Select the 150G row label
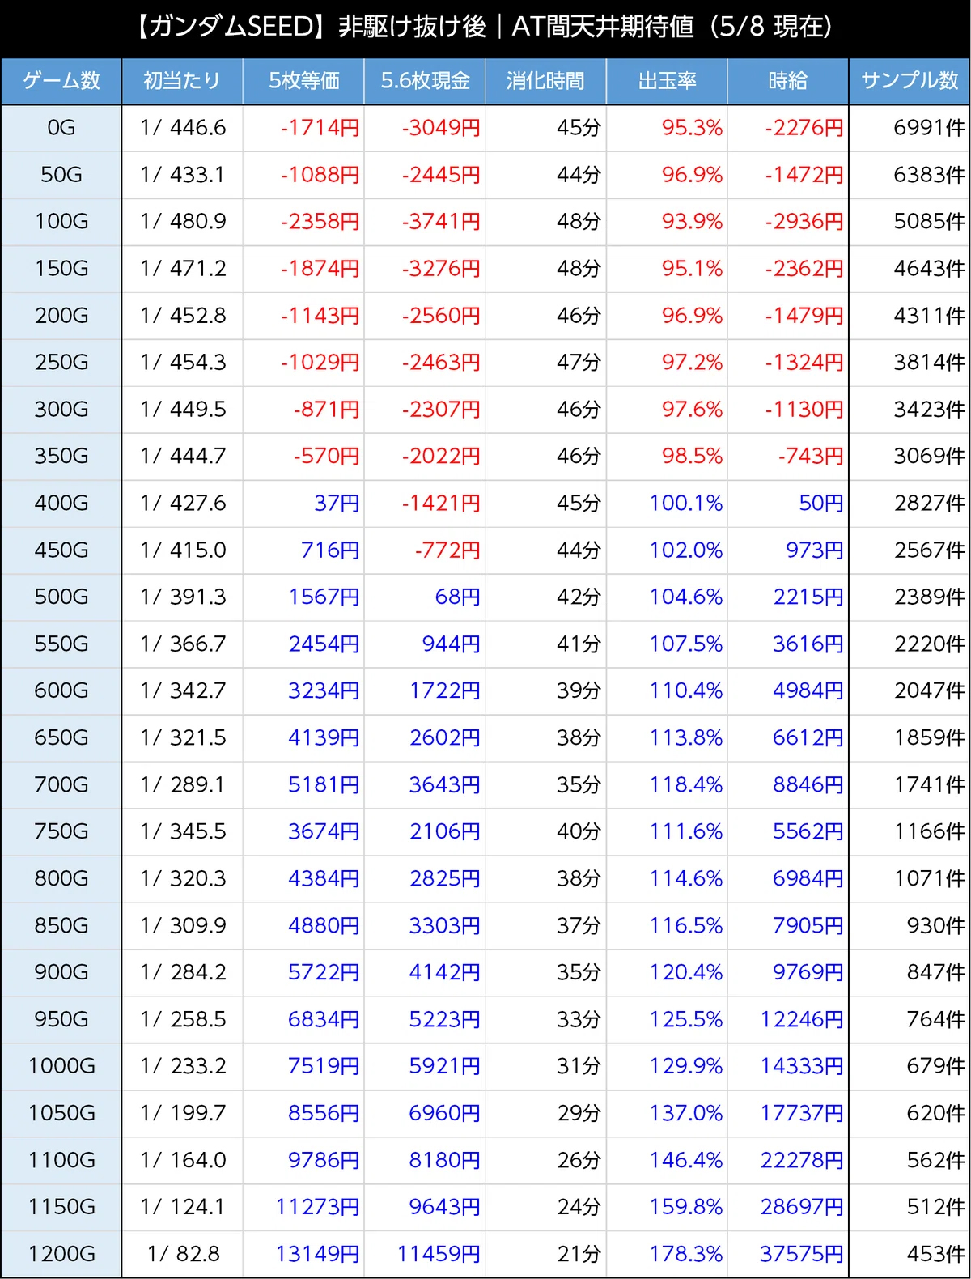This screenshot has height=1279, width=971. coord(61,269)
